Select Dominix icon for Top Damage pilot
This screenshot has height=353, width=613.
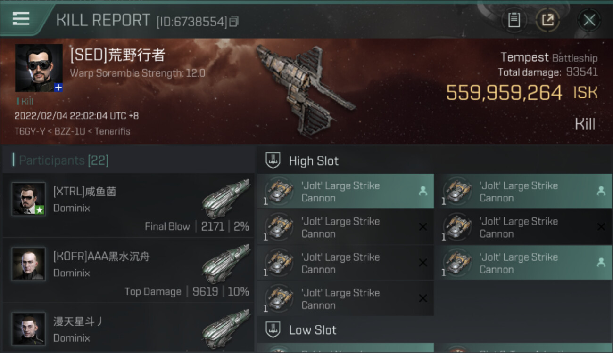226,263
